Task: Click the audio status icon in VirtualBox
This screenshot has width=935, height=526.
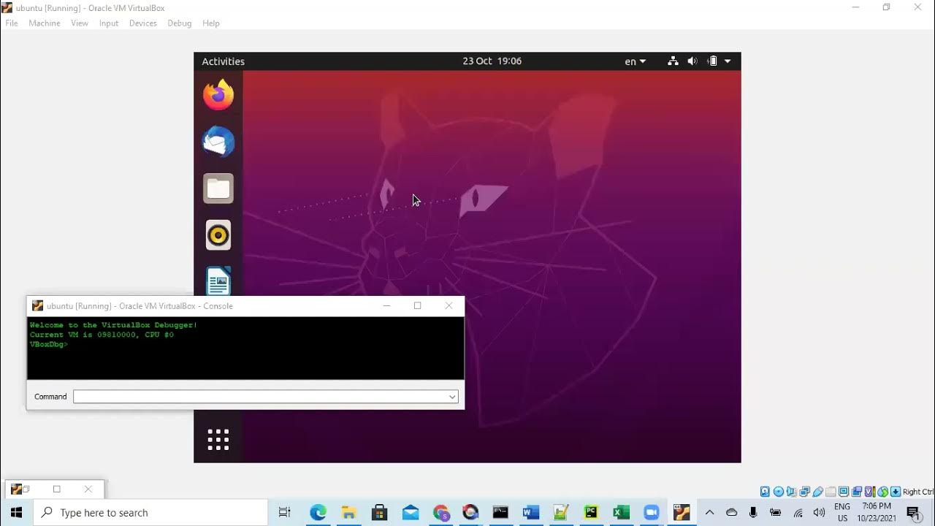Action: 791,492
